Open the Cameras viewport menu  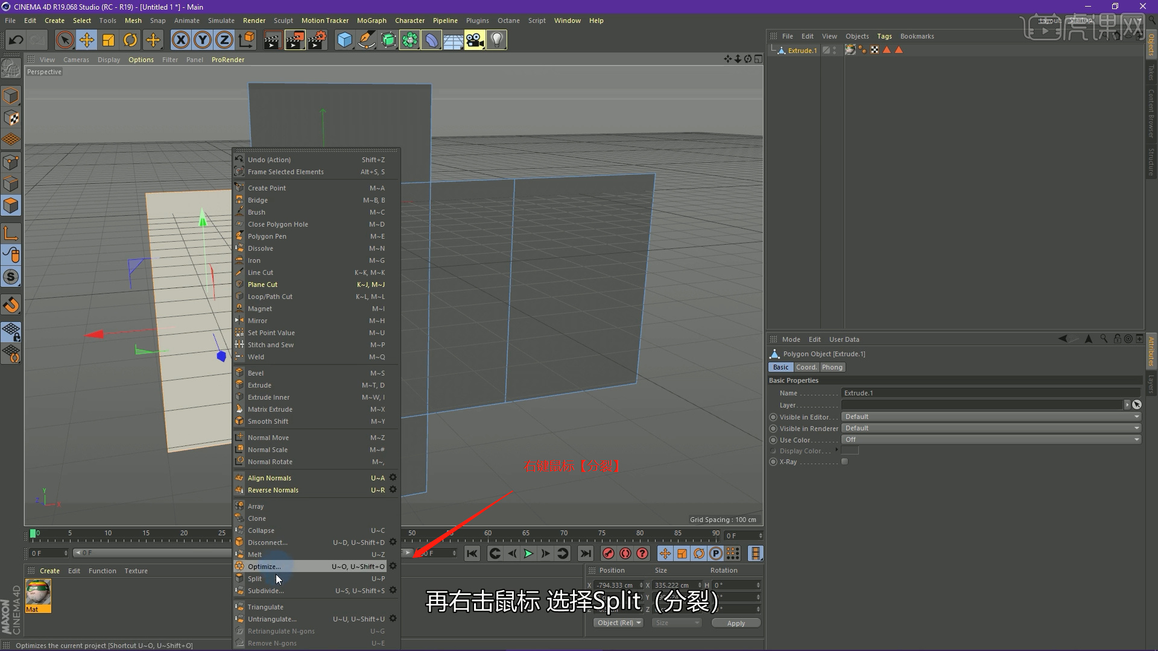tap(76, 60)
